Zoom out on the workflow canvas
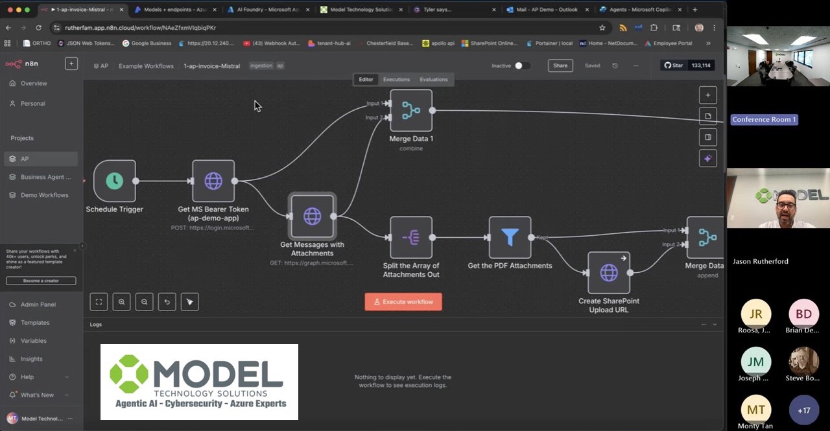 [x=144, y=301]
